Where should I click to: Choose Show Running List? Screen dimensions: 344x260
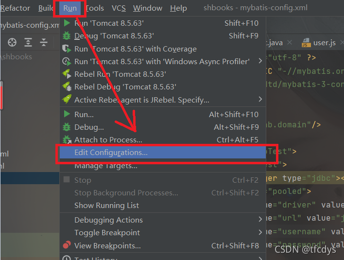tap(163, 206)
